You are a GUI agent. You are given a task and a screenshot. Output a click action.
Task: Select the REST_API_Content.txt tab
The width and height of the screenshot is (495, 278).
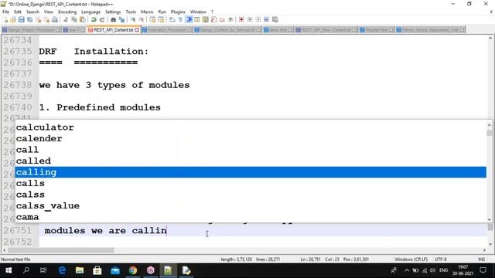tap(113, 29)
